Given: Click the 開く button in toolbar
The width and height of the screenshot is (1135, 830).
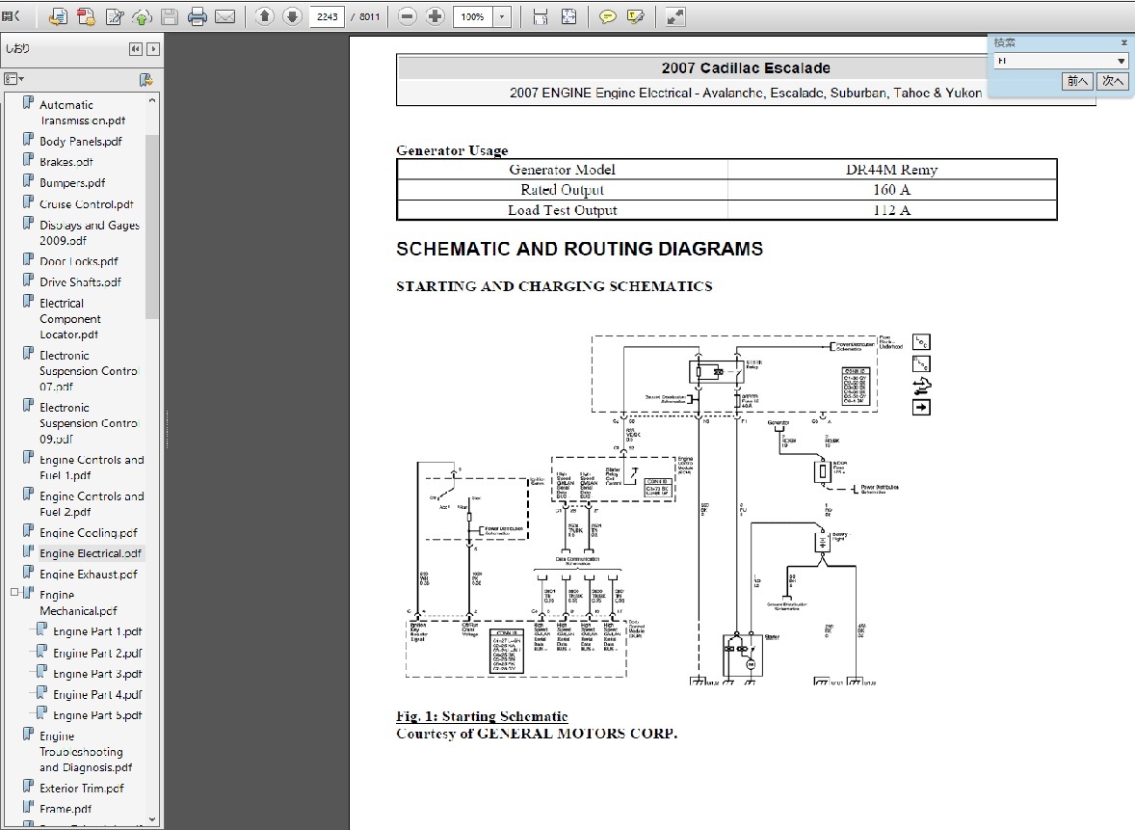Looking at the screenshot, I should (11, 16).
